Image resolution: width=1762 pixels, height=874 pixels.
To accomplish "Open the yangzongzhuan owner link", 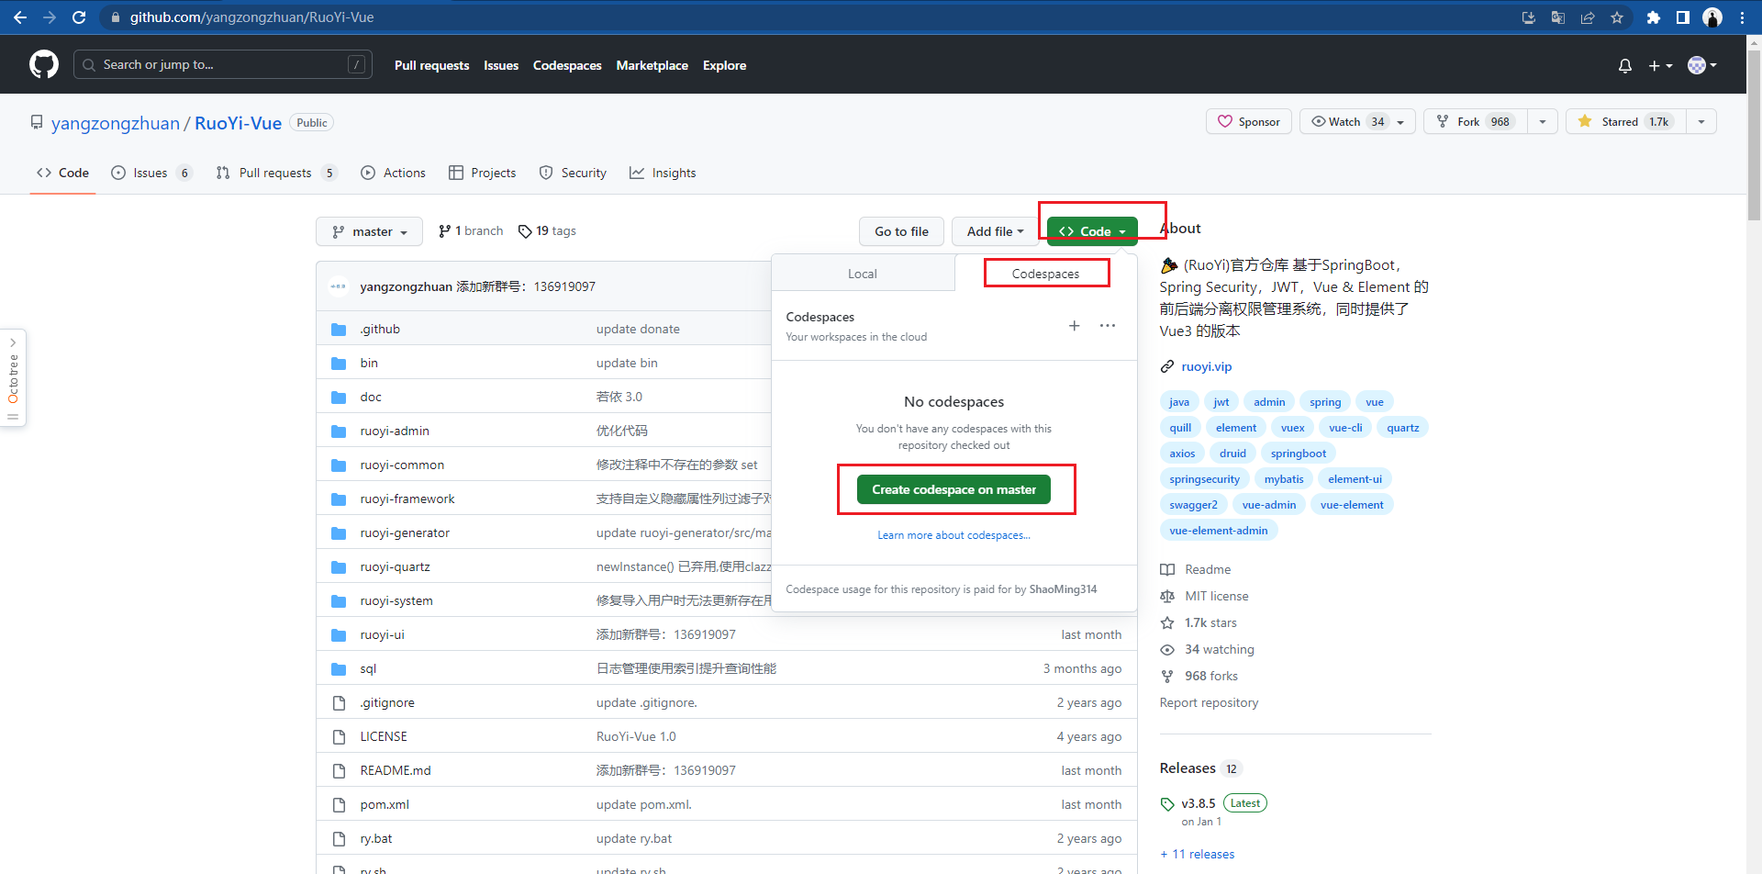I will coord(116,123).
